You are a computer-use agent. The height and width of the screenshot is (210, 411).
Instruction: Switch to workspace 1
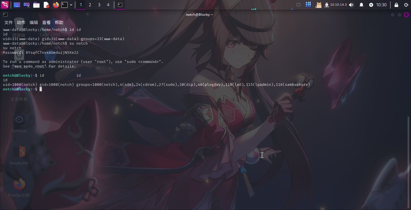click(81, 5)
